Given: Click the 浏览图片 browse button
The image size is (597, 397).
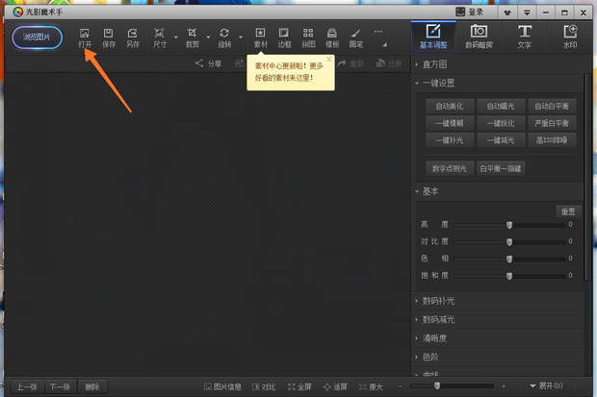Looking at the screenshot, I should coord(37,37).
